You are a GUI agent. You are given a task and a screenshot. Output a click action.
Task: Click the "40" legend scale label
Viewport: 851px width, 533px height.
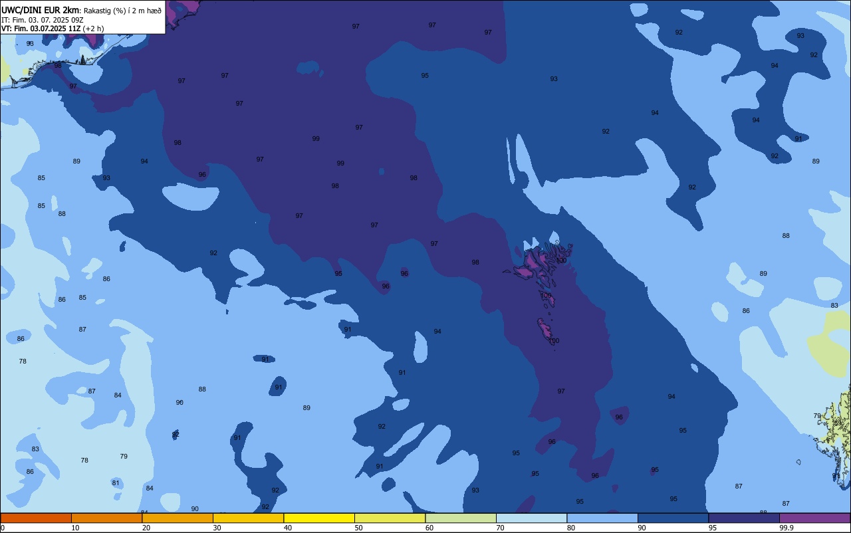tap(288, 528)
